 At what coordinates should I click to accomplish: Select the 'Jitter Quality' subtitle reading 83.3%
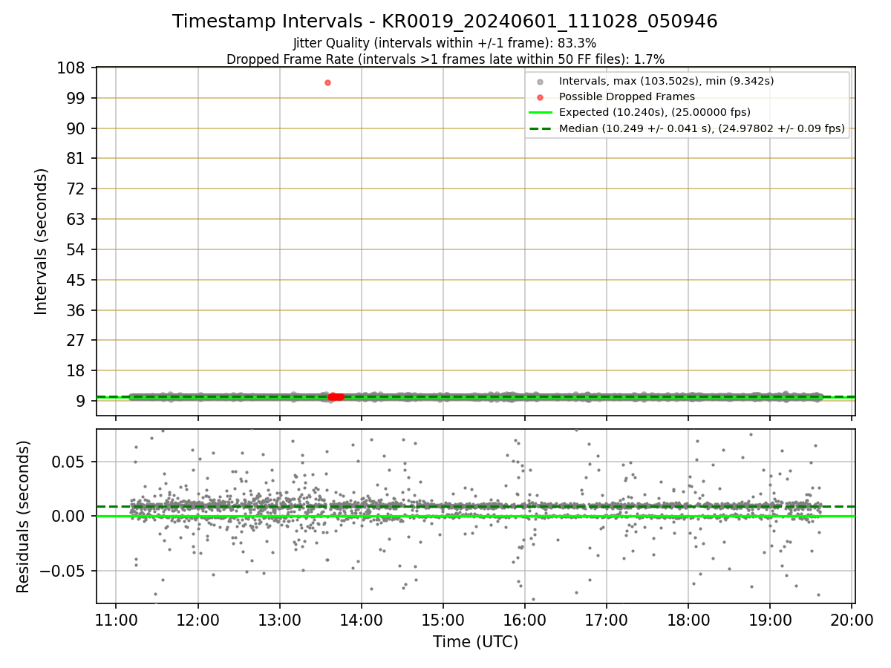[445, 43]
